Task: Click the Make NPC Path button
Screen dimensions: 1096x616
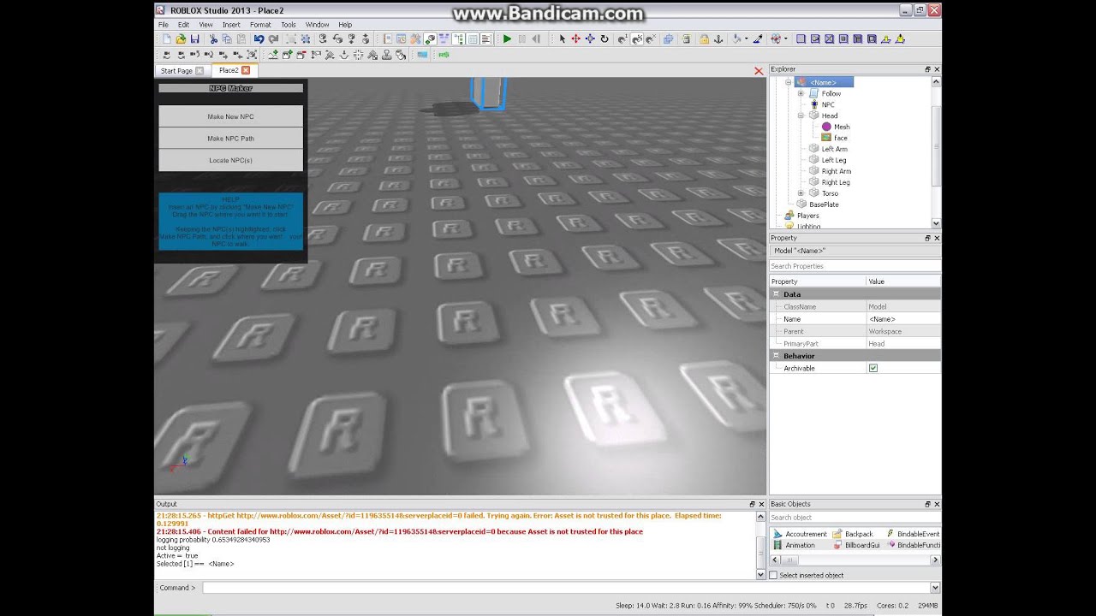Action: pyautogui.click(x=231, y=139)
